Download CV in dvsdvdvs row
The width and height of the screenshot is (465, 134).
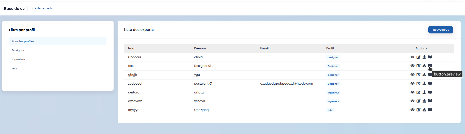(424, 101)
